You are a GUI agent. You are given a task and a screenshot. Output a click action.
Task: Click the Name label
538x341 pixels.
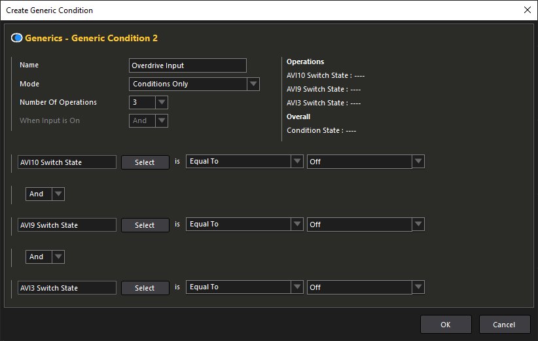coord(29,65)
